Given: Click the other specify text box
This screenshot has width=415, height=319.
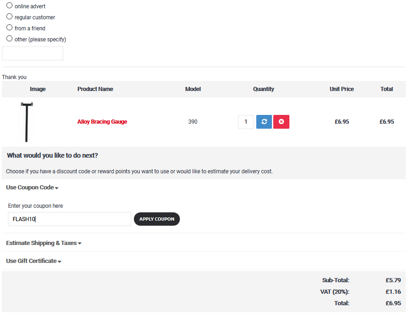Looking at the screenshot, I should (x=33, y=53).
